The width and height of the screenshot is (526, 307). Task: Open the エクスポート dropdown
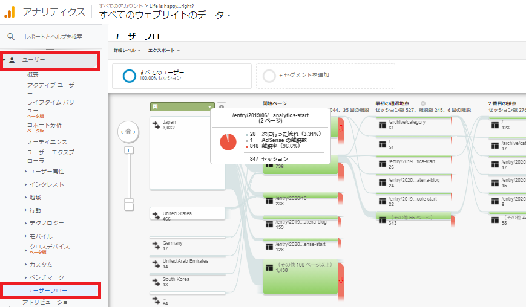(163, 51)
